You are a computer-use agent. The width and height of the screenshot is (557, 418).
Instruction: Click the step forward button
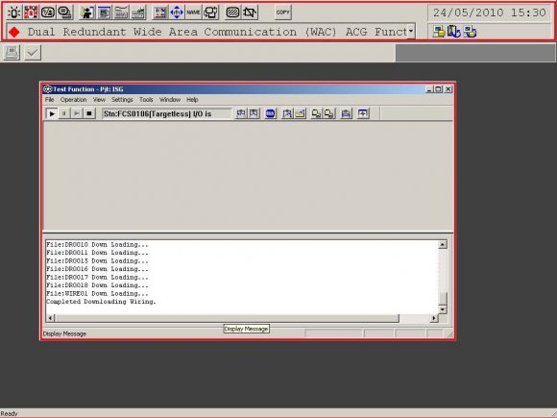[x=77, y=113]
